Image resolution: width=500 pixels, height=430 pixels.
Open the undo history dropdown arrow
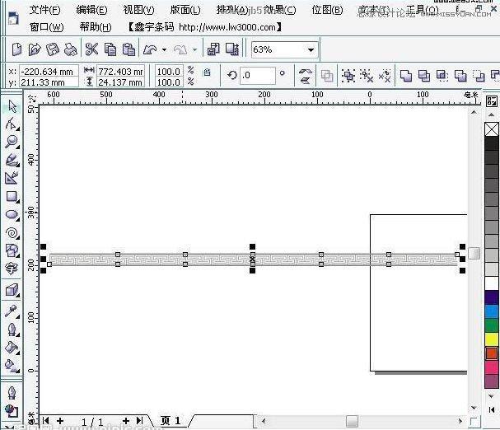(x=164, y=49)
